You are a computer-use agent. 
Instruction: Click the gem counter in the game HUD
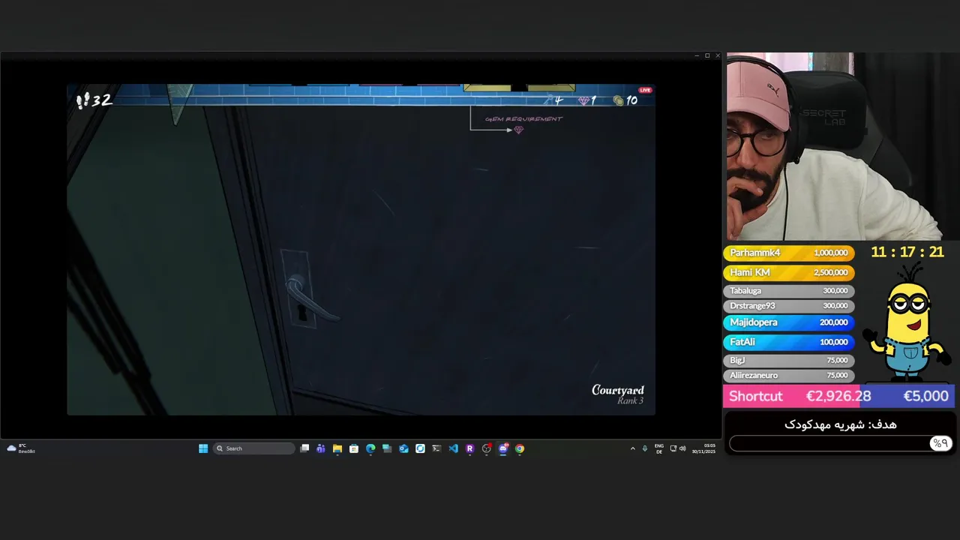click(586, 100)
